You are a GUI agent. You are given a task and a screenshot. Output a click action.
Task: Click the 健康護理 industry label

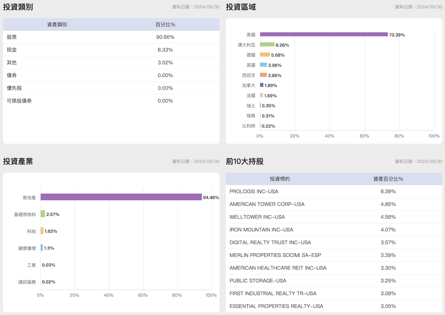[27, 248]
